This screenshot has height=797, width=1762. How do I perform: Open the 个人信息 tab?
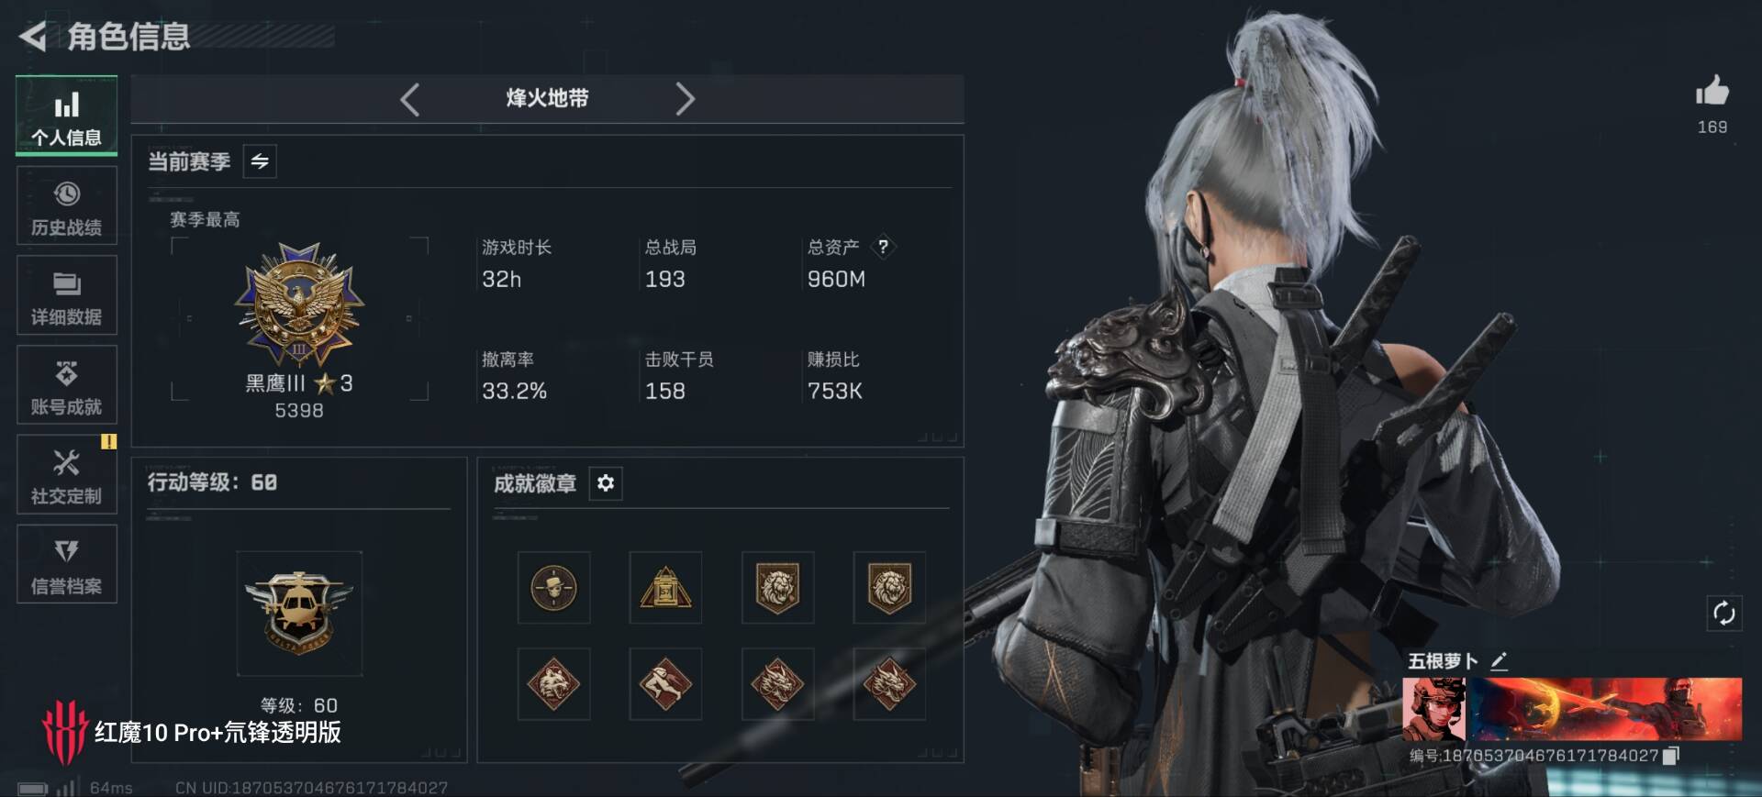tap(66, 116)
